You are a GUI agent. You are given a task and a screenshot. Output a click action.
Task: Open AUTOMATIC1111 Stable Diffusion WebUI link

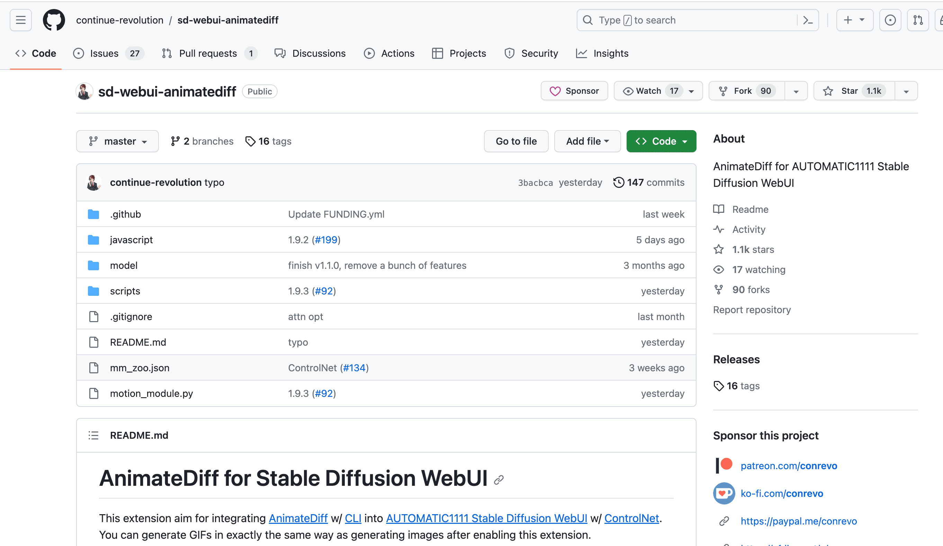click(486, 518)
